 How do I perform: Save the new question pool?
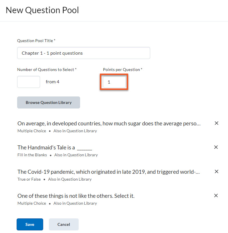pos(30,224)
